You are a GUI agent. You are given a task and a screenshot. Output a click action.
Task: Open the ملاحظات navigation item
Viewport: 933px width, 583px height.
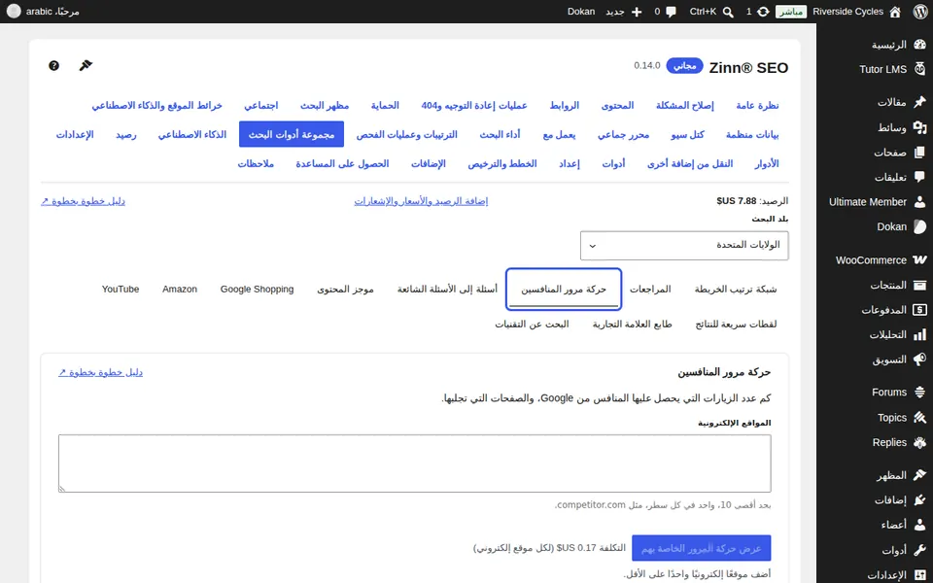256,163
